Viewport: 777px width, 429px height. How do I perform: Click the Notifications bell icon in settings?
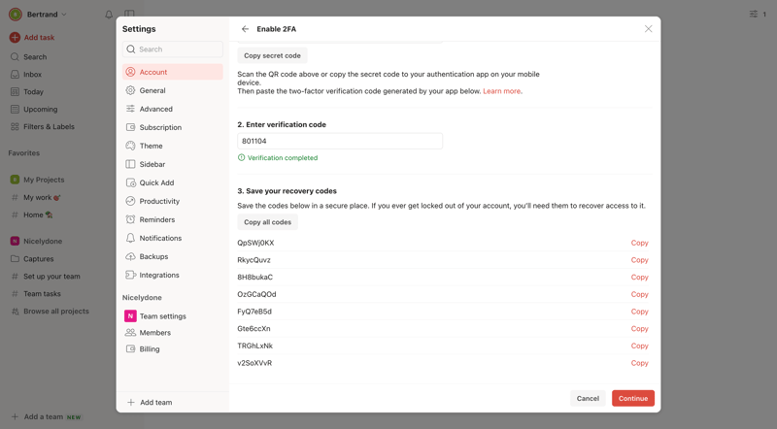click(130, 238)
